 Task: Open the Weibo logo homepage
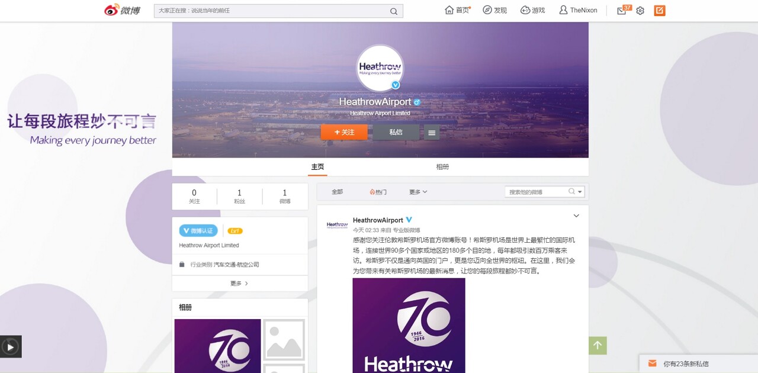click(x=123, y=10)
